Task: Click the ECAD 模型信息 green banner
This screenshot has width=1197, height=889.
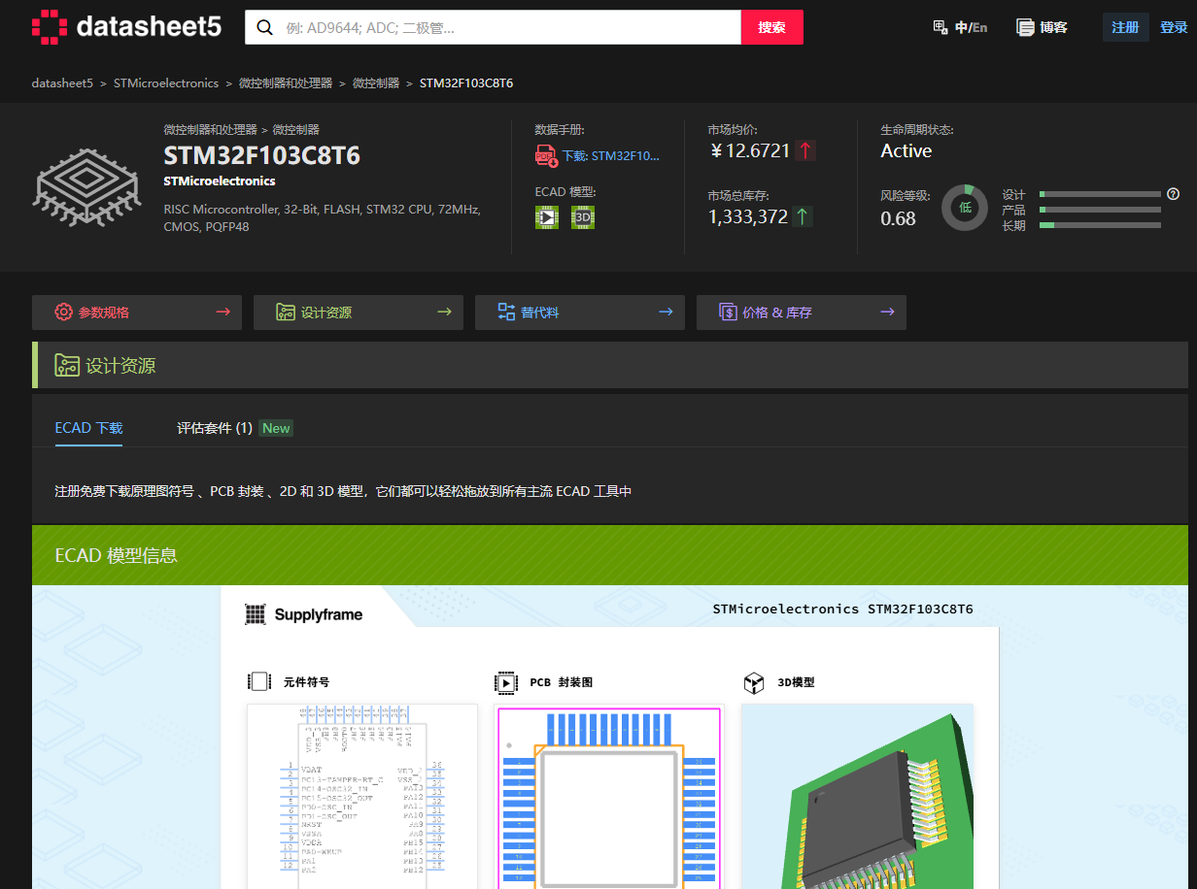Action: pos(610,555)
